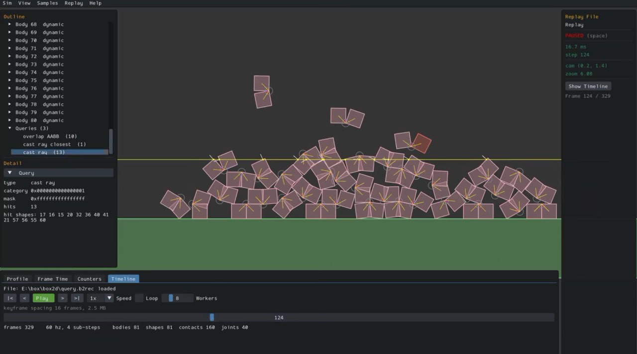The width and height of the screenshot is (637, 354).
Task: Jump to last frame button
Action: click(77, 298)
